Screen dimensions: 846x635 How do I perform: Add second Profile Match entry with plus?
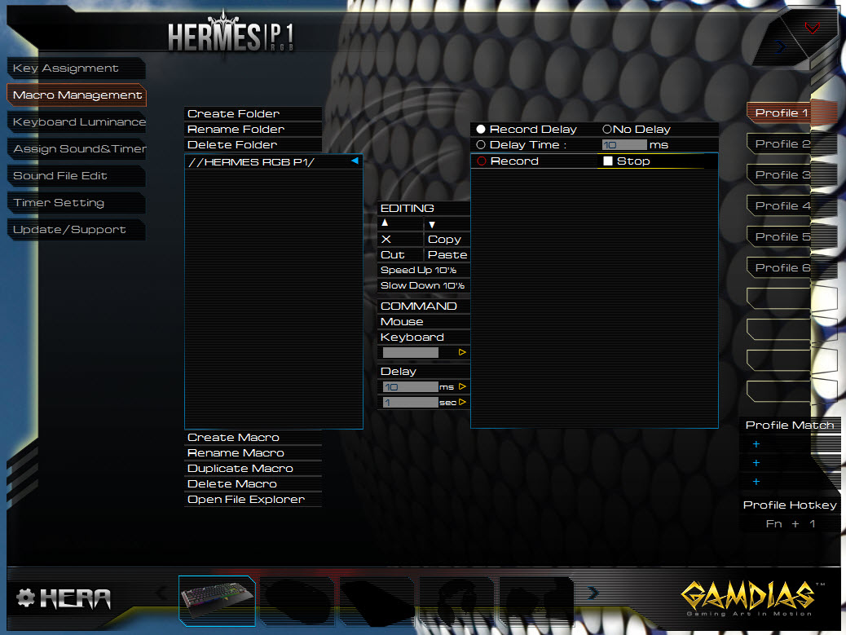click(x=756, y=463)
